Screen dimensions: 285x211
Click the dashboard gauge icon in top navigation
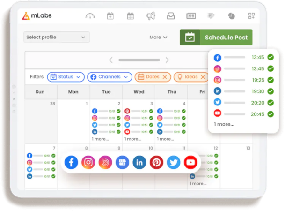(90, 16)
